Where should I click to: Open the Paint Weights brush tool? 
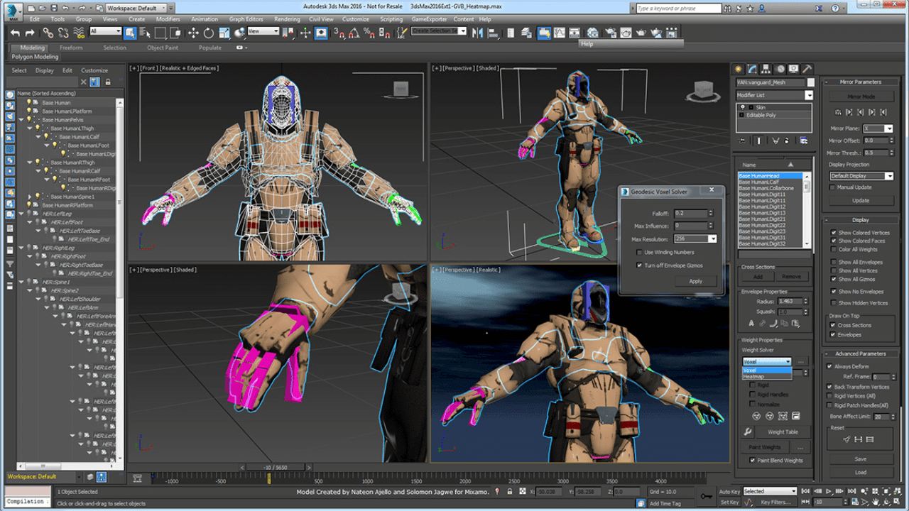[x=765, y=447]
